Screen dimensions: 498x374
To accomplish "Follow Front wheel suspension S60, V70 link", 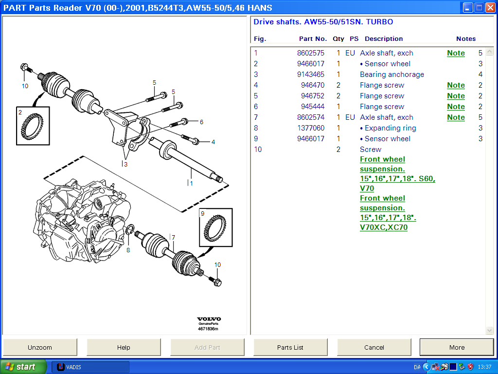I will 397,174.
